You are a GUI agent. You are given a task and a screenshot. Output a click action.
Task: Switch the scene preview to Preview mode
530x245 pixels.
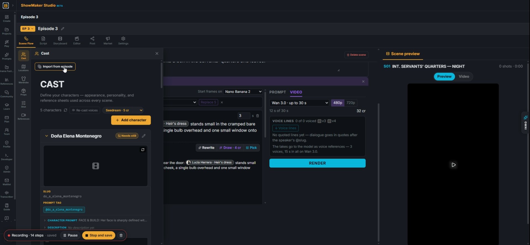coord(444,76)
